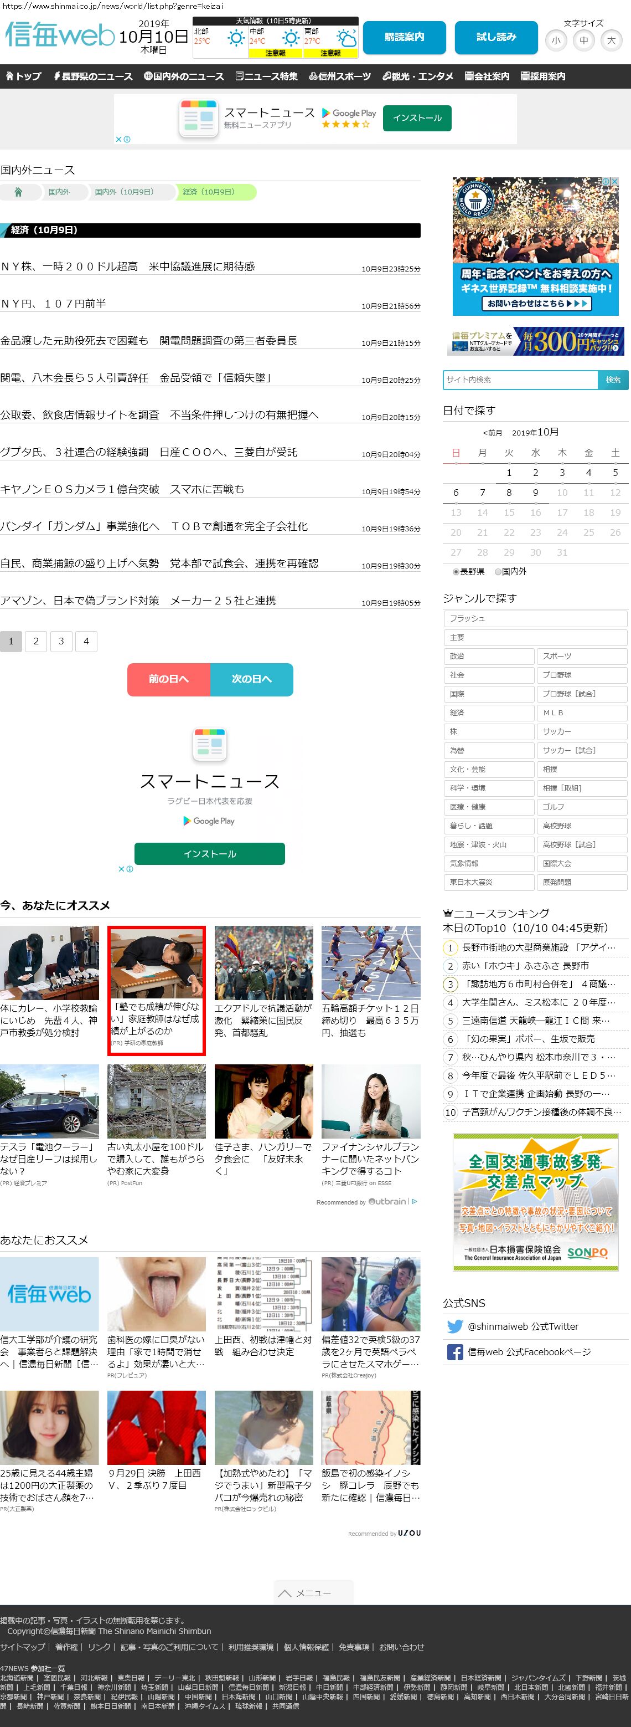Open the official Twitter bird icon
The width and height of the screenshot is (631, 1727).
(x=455, y=1326)
